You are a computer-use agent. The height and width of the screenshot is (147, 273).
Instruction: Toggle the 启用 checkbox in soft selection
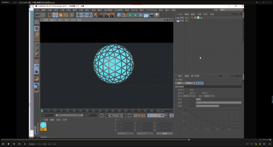tap(184, 90)
